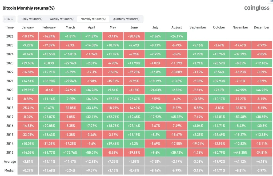The image size is (273, 176).
Task: Click the Bitcoin Monthly returns(%) title
Action: pyautogui.click(x=29, y=8)
